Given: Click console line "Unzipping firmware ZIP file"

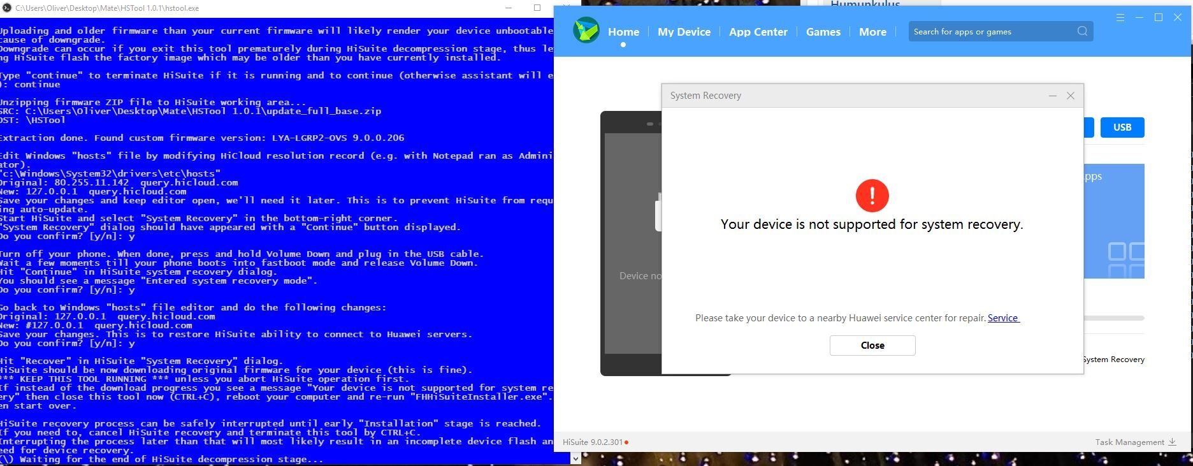Looking at the screenshot, I should click(x=153, y=102).
